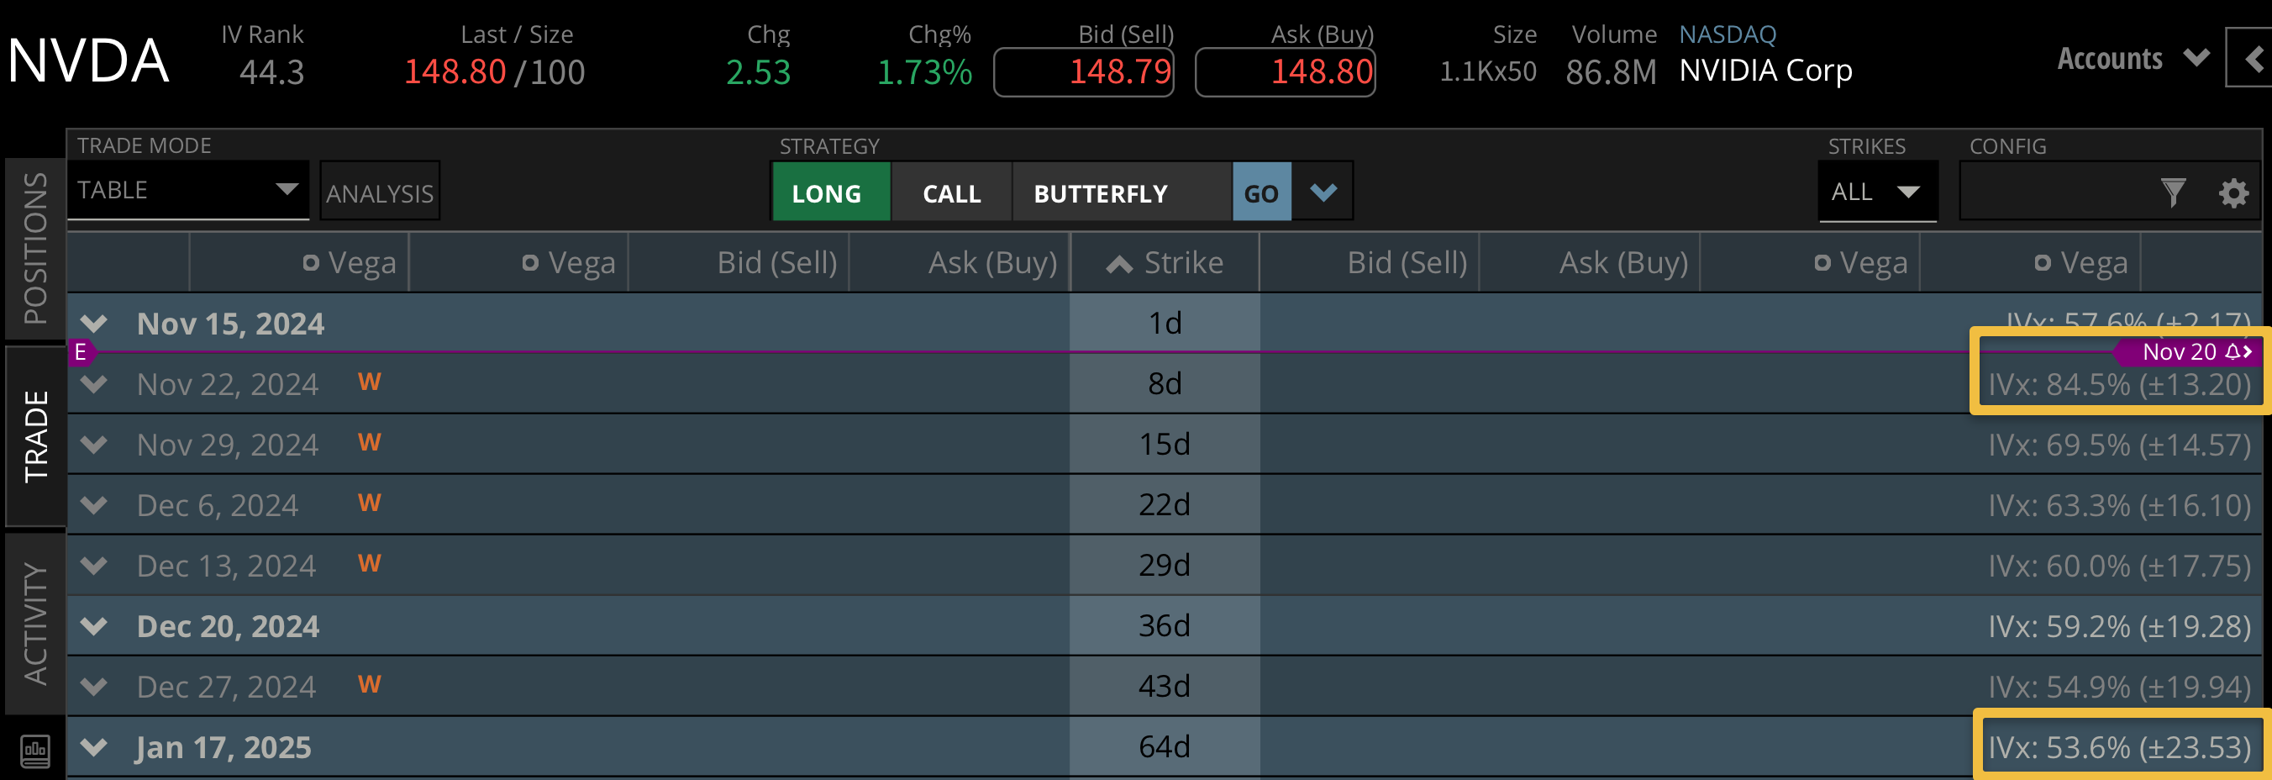Image resolution: width=2272 pixels, height=780 pixels.
Task: Collapse the side panel arrow near Accounts
Action: click(x=2254, y=58)
